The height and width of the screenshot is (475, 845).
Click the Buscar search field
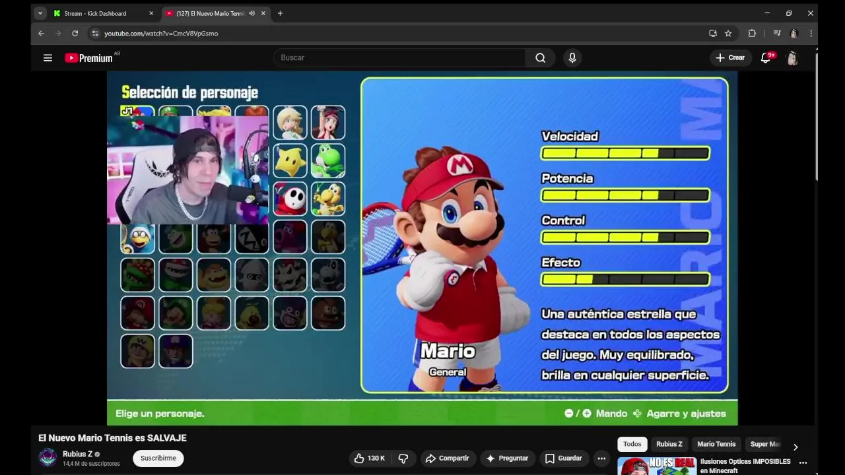coord(399,57)
